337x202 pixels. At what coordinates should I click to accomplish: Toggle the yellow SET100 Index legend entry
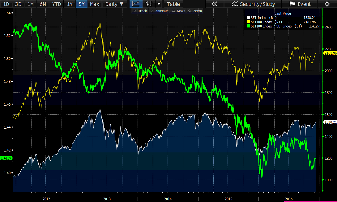(x=248, y=22)
